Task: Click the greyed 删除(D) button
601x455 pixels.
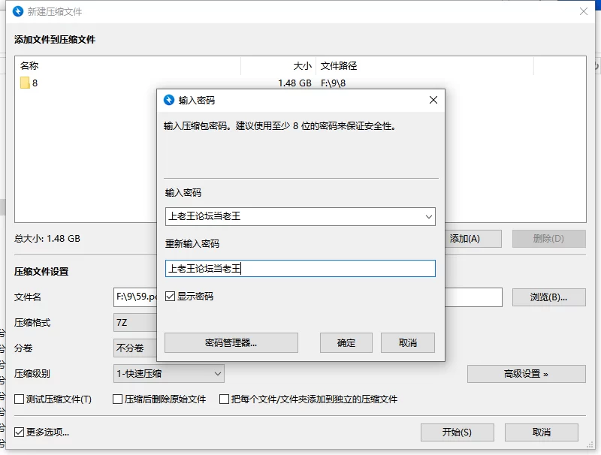Action: click(x=549, y=239)
